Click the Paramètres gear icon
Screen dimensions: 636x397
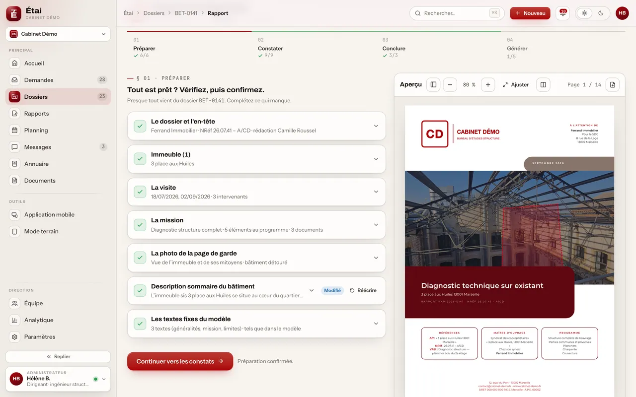15,337
